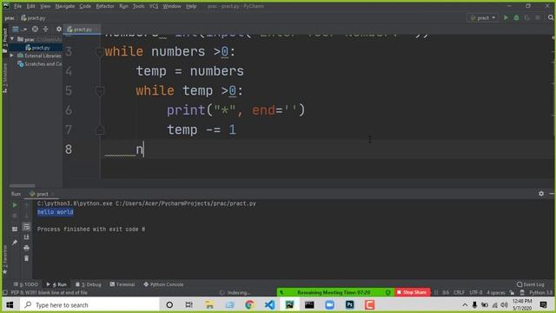Click the tool windows quick access status icon
Screen dimensions: 556x313
(5, 293)
